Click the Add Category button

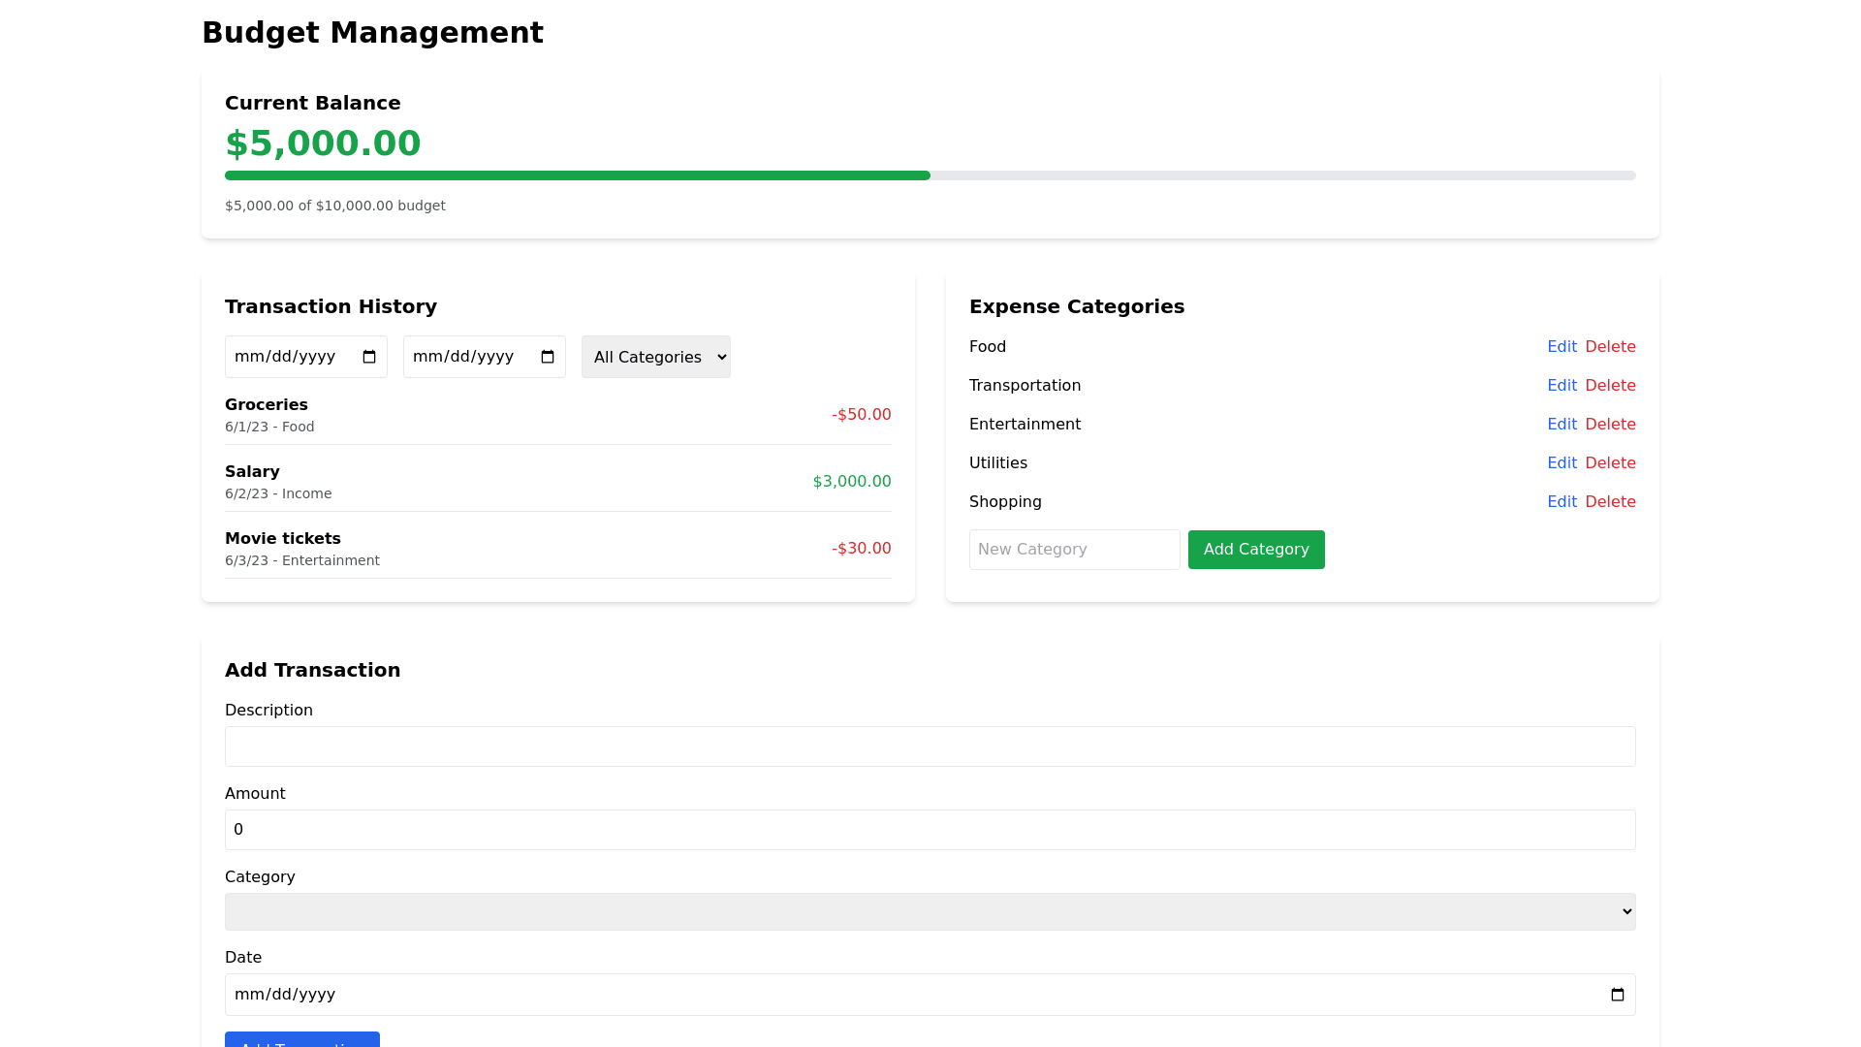pos(1256,550)
